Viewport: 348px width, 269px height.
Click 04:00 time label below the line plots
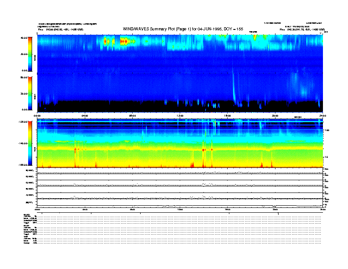(85, 209)
